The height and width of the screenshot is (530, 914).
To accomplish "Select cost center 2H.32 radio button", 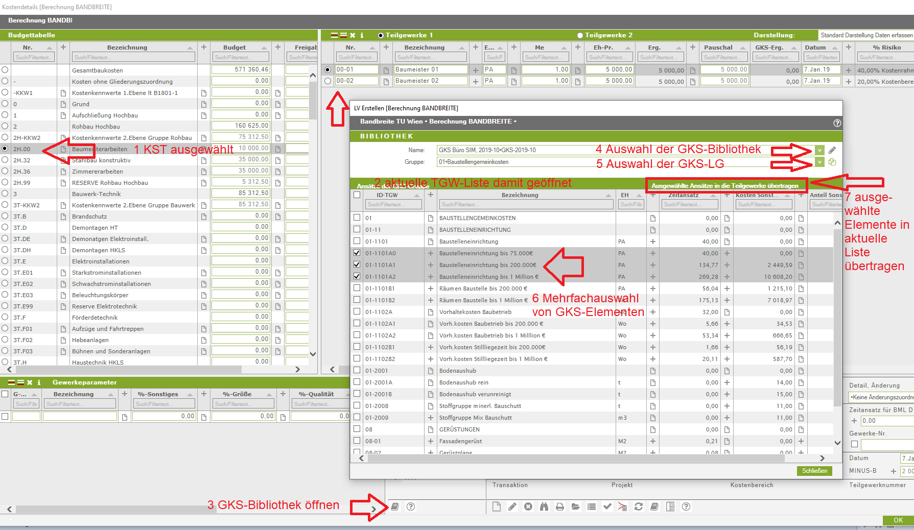I will point(5,160).
